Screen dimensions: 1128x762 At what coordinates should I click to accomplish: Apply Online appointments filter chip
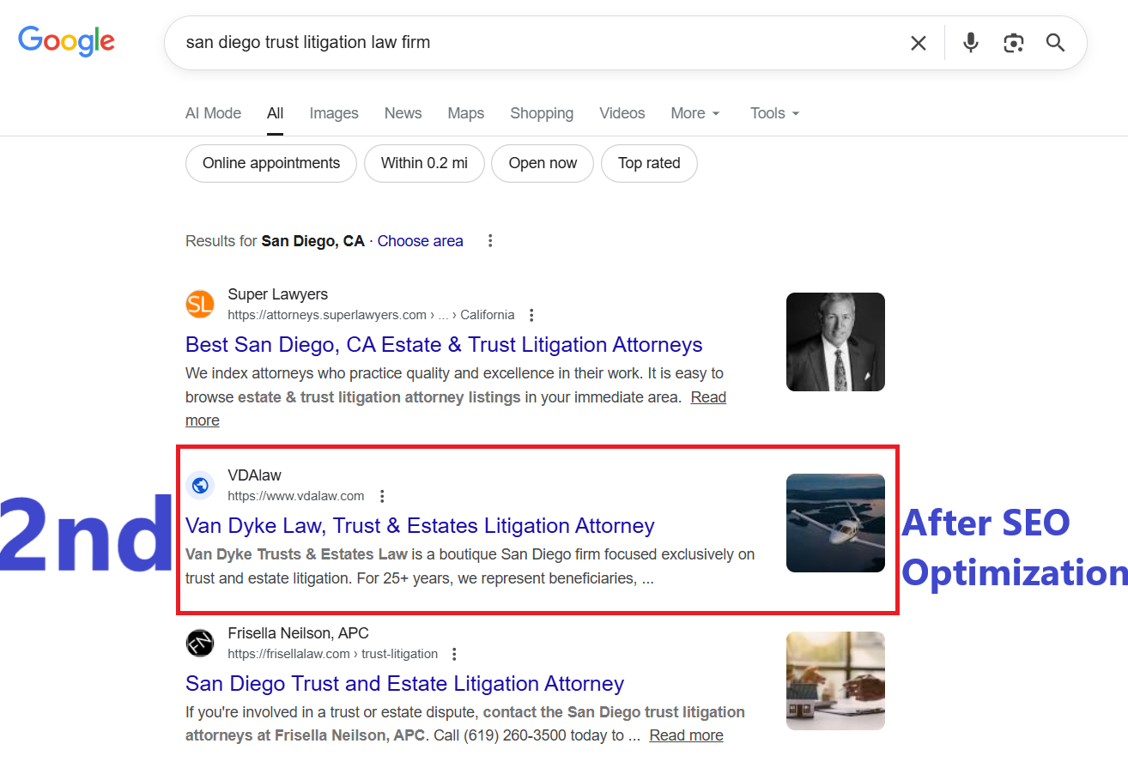(x=271, y=163)
